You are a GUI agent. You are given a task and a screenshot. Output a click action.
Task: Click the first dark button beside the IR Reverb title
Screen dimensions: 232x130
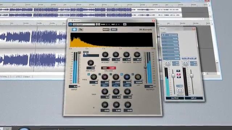[106, 30]
